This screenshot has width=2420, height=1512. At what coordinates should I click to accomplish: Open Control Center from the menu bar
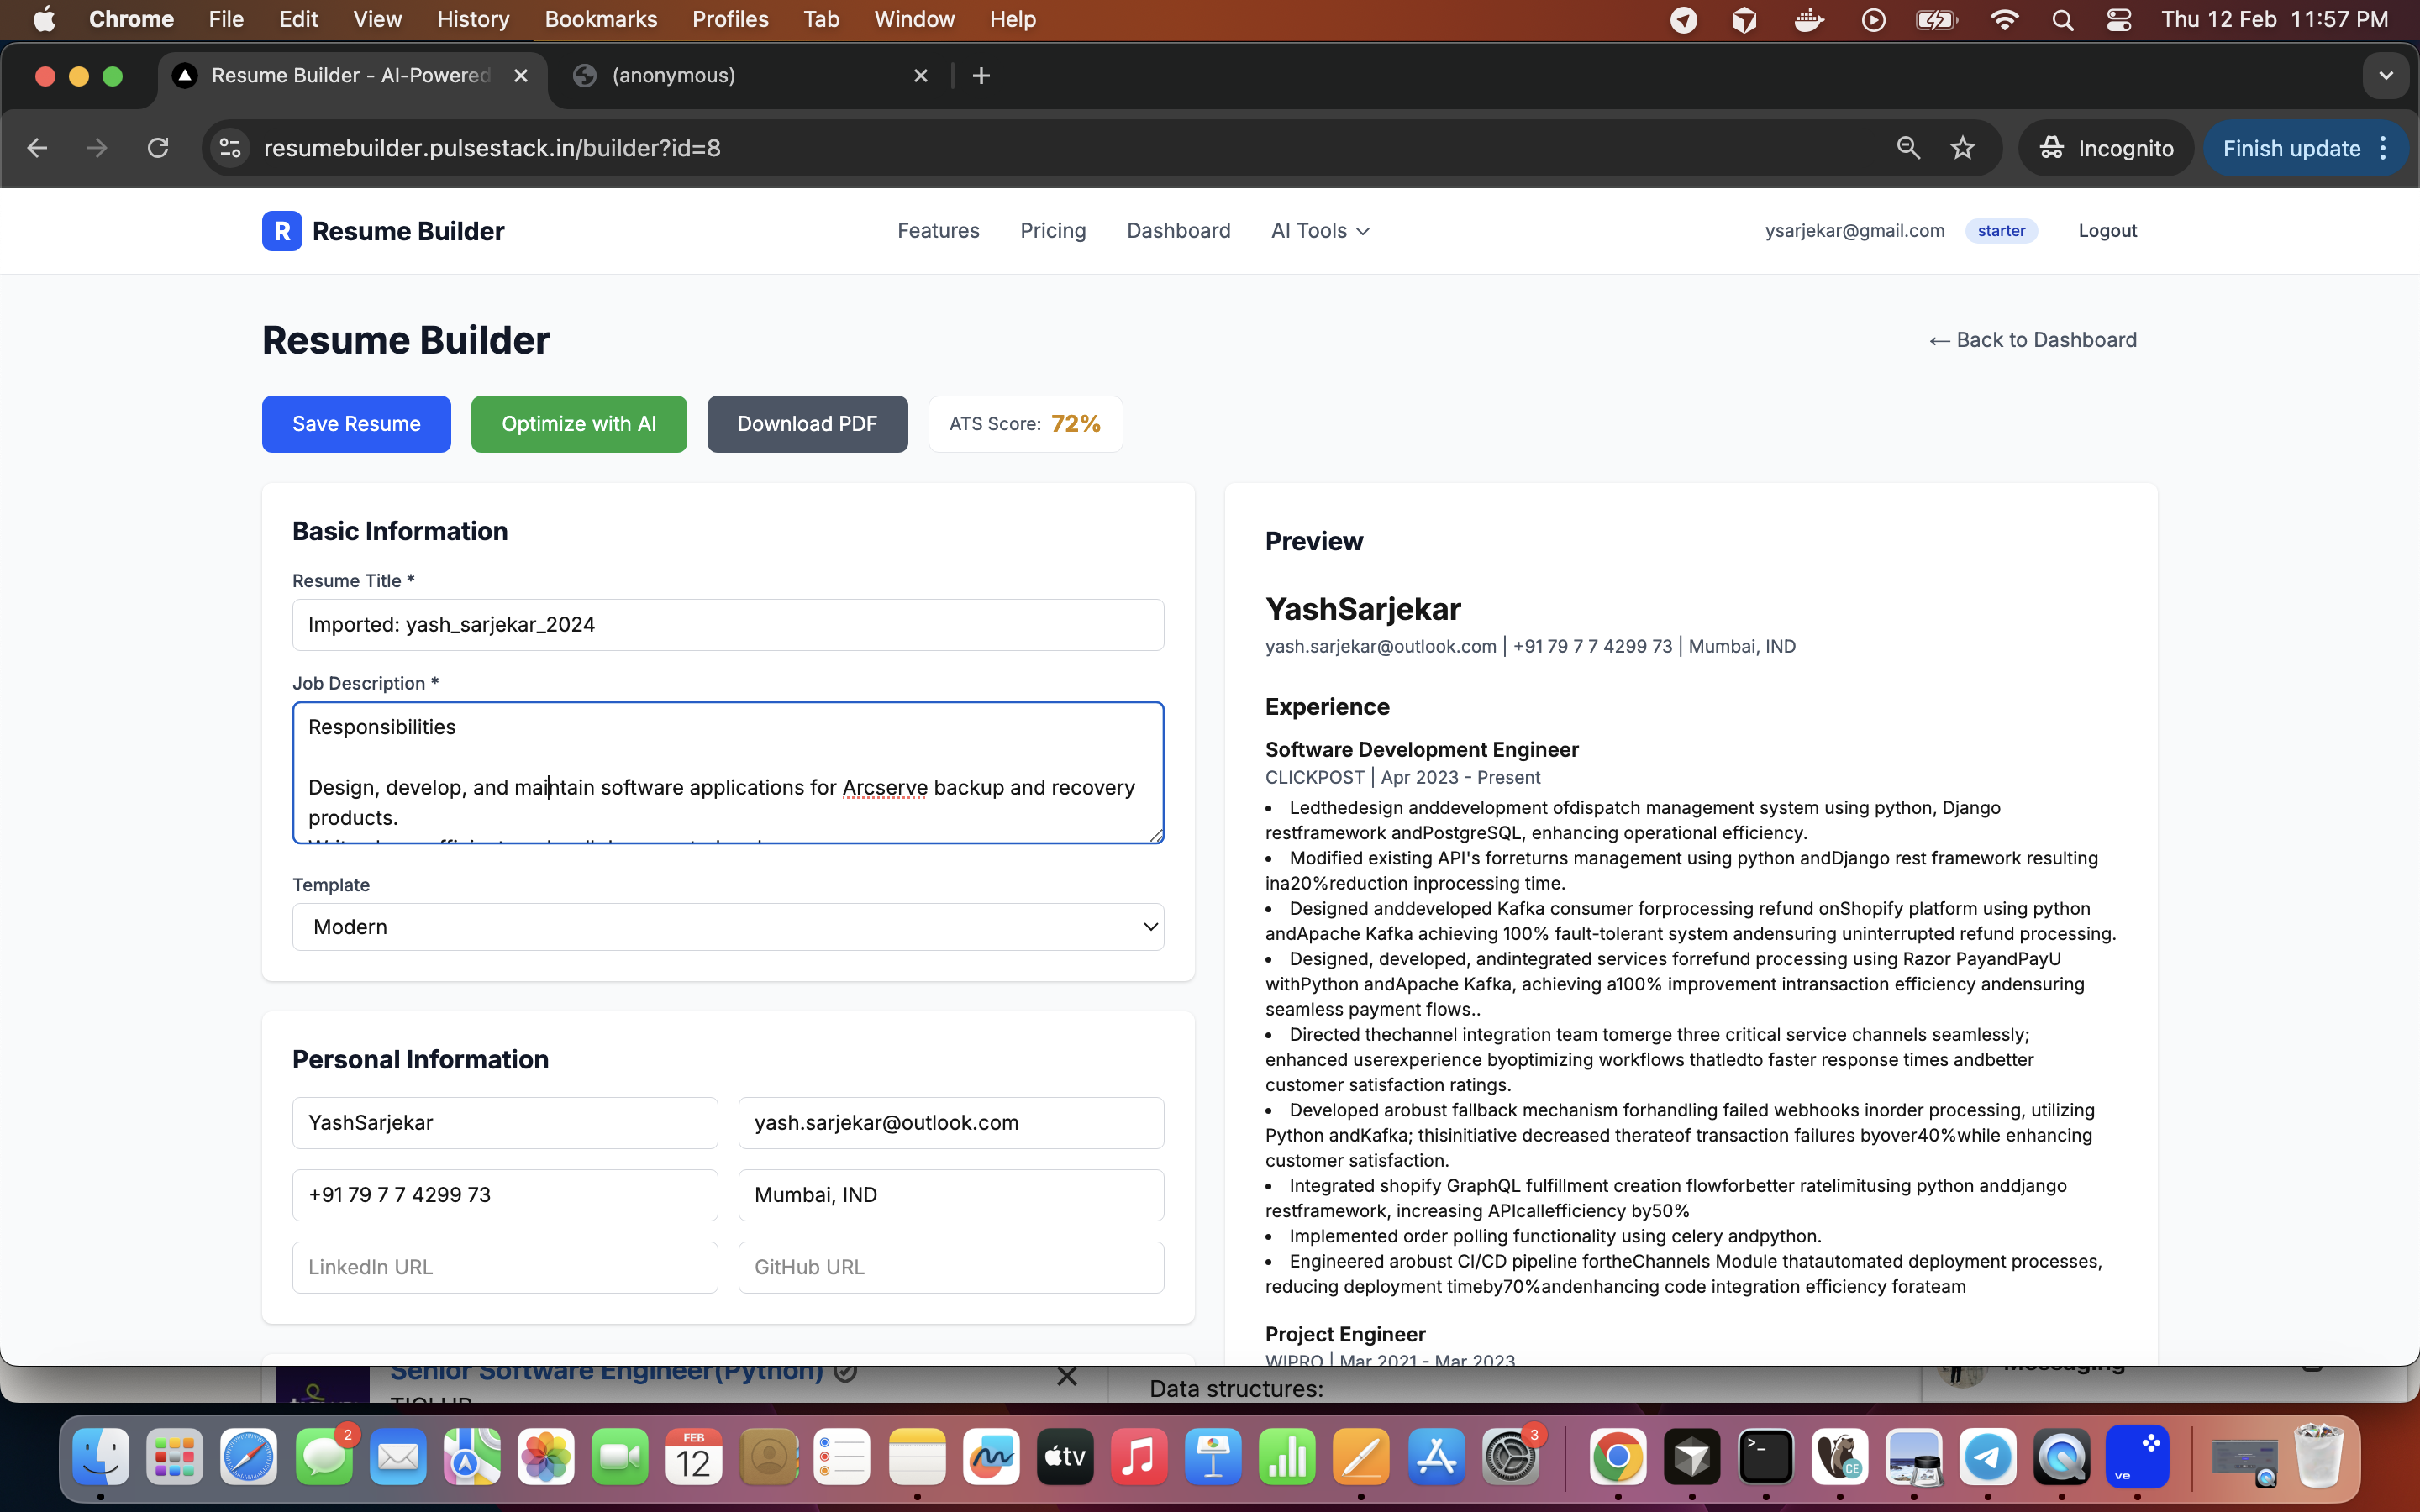point(2120,19)
